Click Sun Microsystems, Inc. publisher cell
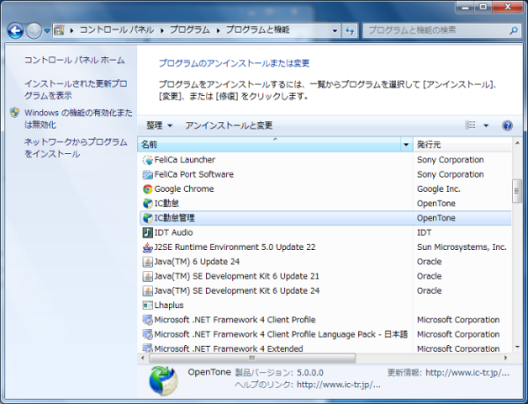The height and width of the screenshot is (404, 528). (x=462, y=247)
